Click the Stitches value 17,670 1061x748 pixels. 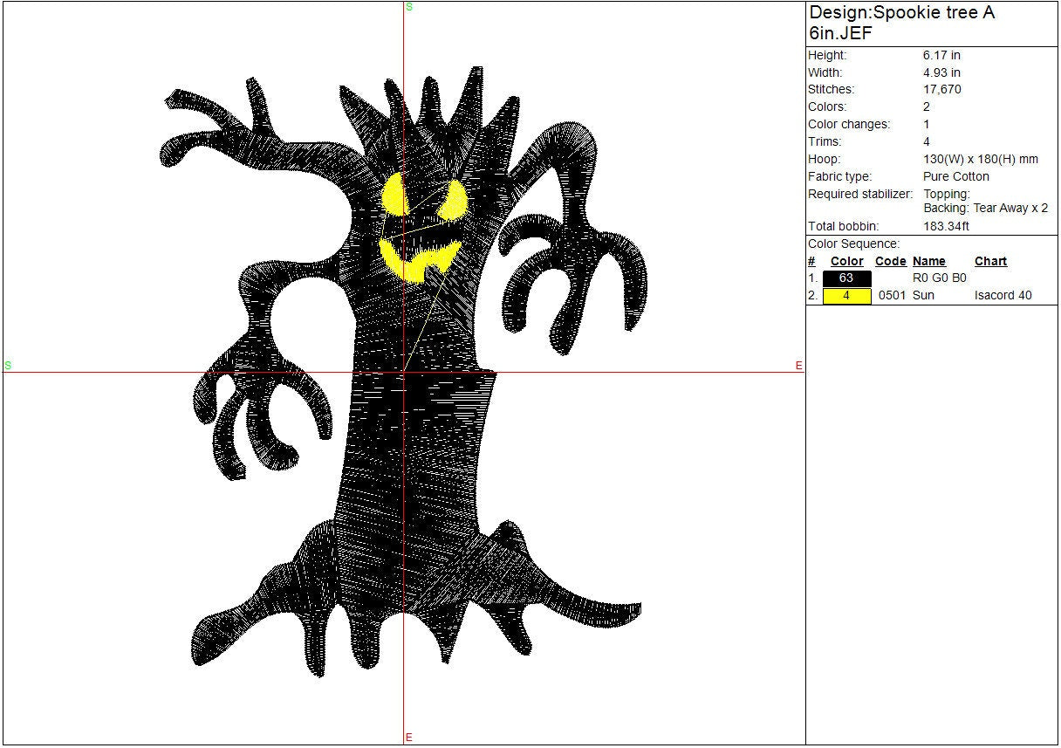(x=942, y=89)
